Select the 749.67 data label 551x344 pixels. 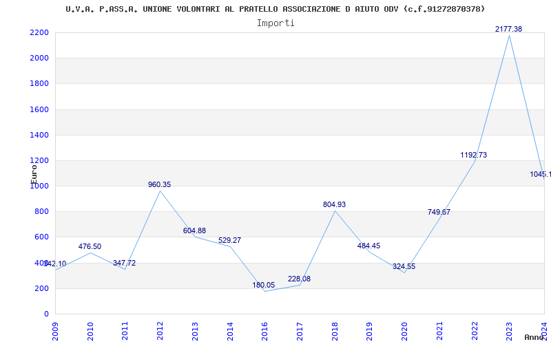pyautogui.click(x=439, y=212)
